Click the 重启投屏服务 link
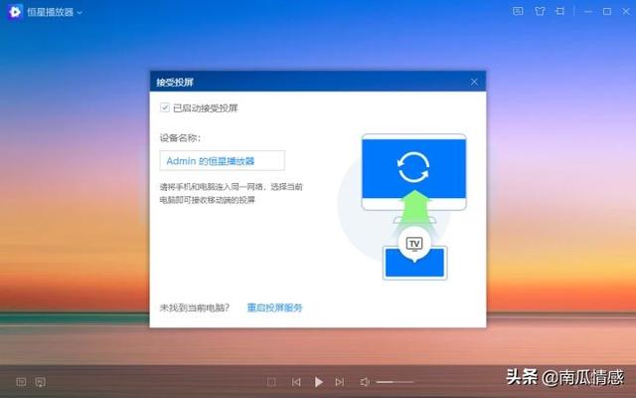This screenshot has width=636, height=398. tap(274, 307)
